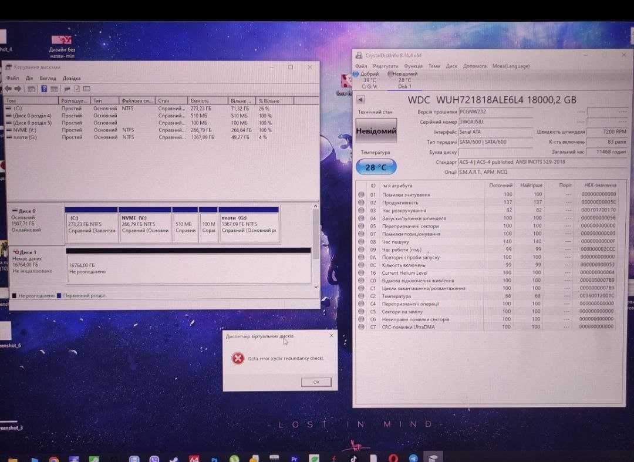This screenshot has width=634, height=462.
Task: Open Opera browser from the taskbar
Action: [393, 458]
